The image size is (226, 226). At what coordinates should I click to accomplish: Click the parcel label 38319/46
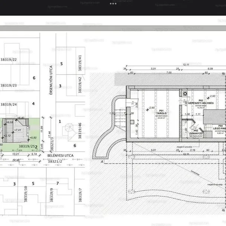pyautogui.click(x=80, y=131)
